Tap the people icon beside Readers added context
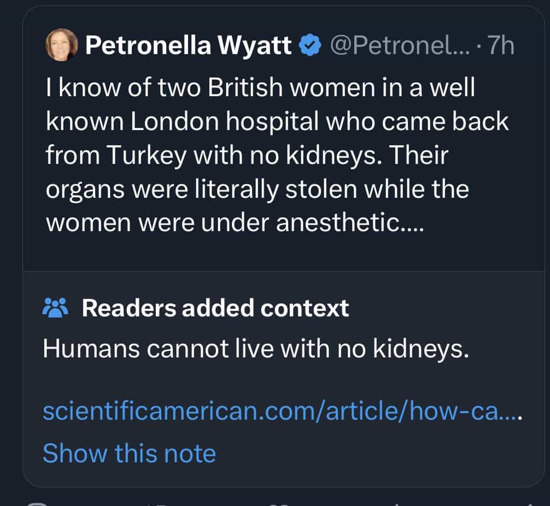 click(x=55, y=308)
